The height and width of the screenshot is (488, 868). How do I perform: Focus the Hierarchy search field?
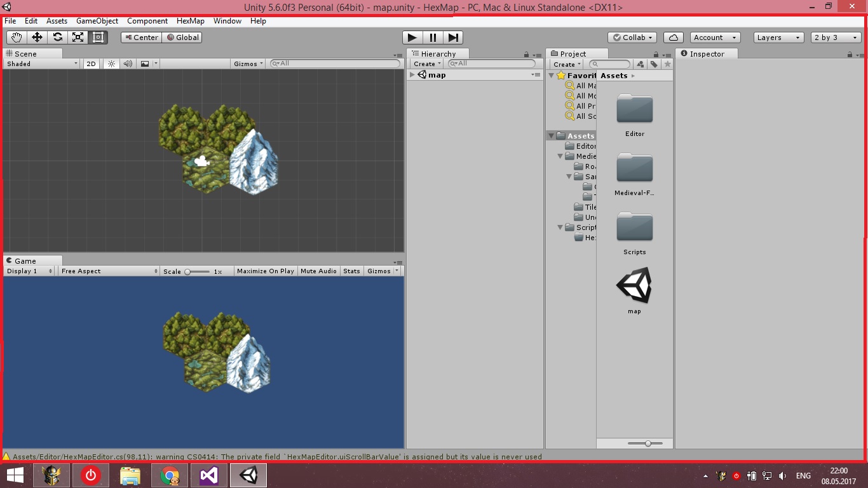(x=492, y=64)
